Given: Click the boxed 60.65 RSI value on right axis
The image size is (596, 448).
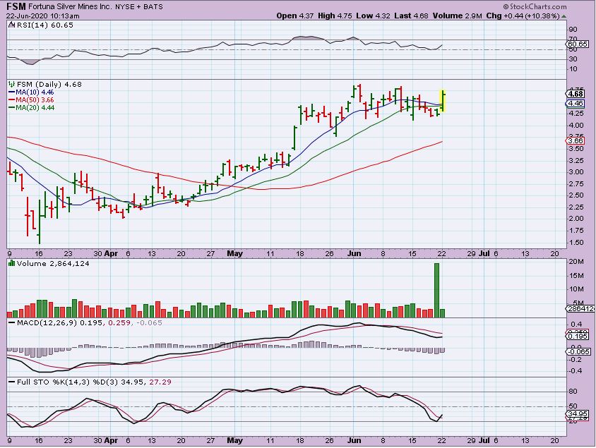Looking at the screenshot, I should coord(578,44).
